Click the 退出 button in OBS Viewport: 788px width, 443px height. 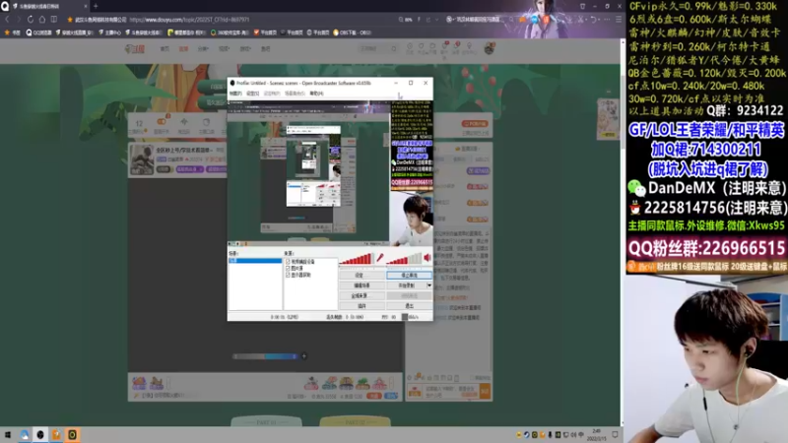pyautogui.click(x=409, y=306)
